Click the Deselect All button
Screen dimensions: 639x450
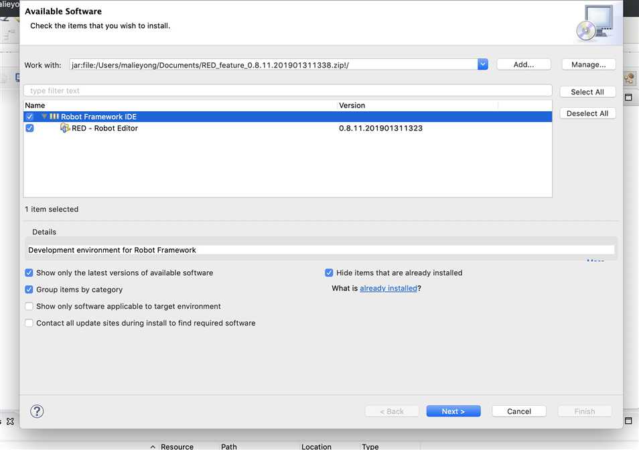pos(587,113)
